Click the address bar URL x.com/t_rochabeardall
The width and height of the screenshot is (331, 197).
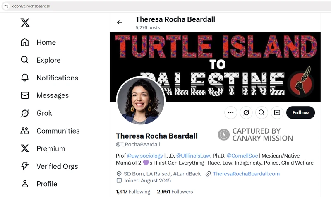pyautogui.click(x=31, y=6)
